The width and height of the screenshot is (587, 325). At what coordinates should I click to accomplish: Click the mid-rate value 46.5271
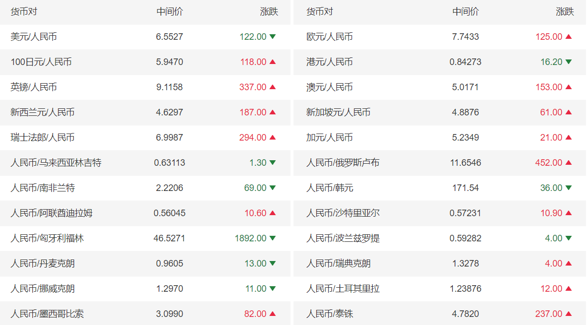(169, 238)
